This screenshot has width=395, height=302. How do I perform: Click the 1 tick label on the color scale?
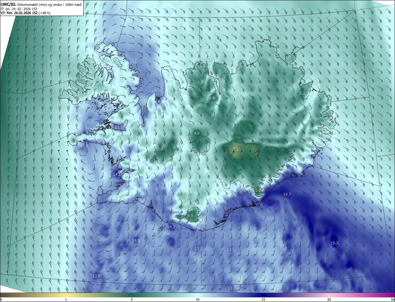click(66, 300)
